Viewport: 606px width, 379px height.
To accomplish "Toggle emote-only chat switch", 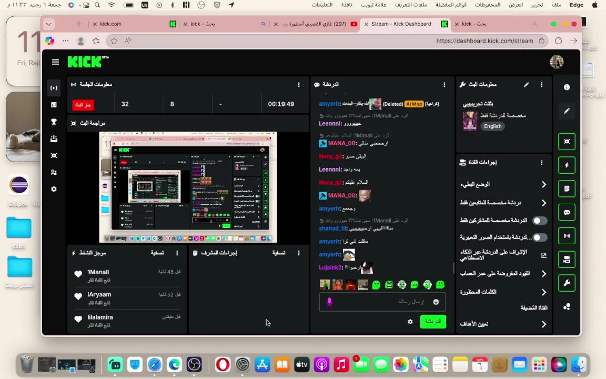I will pos(540,237).
